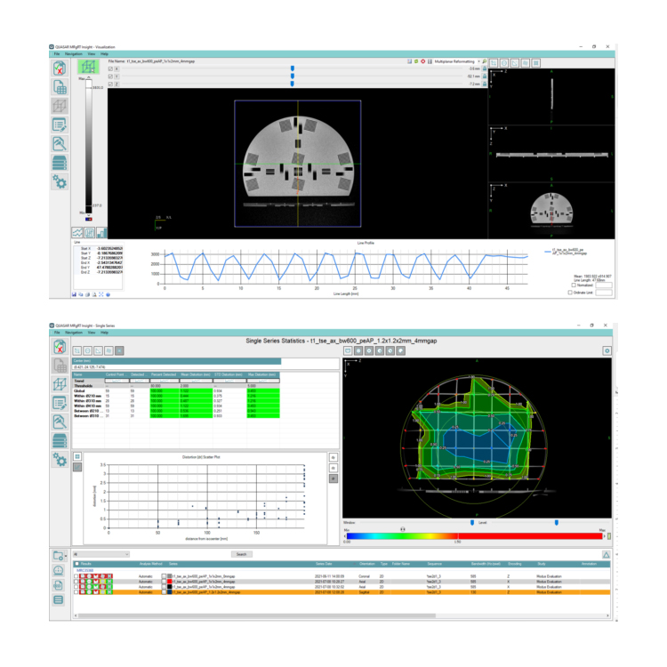Toggle the Normalized checkbox under line profile

(575, 285)
